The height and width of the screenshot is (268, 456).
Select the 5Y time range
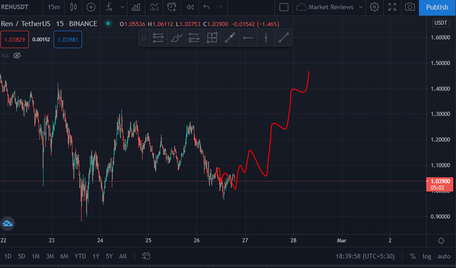pos(109,256)
